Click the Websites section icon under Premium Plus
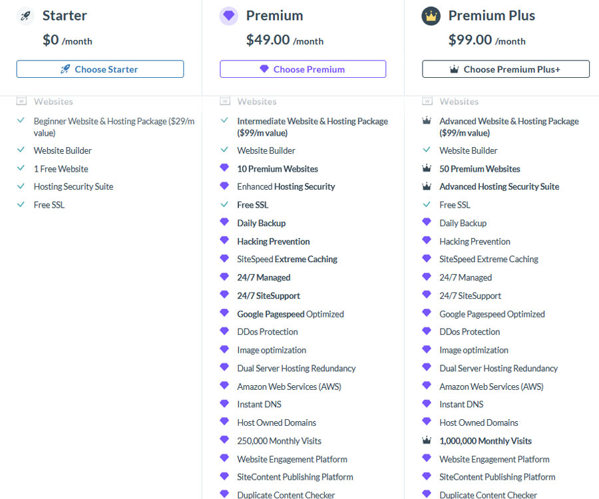This screenshot has height=499, width=599. click(x=427, y=101)
